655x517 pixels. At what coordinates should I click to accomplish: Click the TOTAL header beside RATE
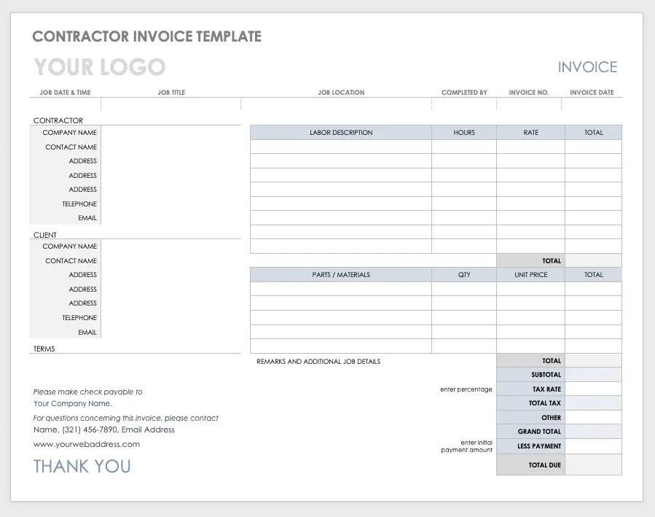click(x=594, y=133)
